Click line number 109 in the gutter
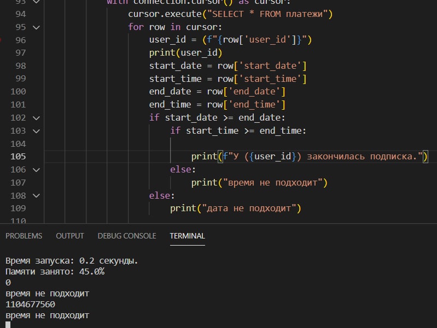The height and width of the screenshot is (328, 437). 18,208
